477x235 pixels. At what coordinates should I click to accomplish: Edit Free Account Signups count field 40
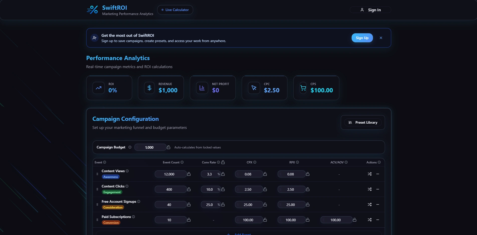171,204
